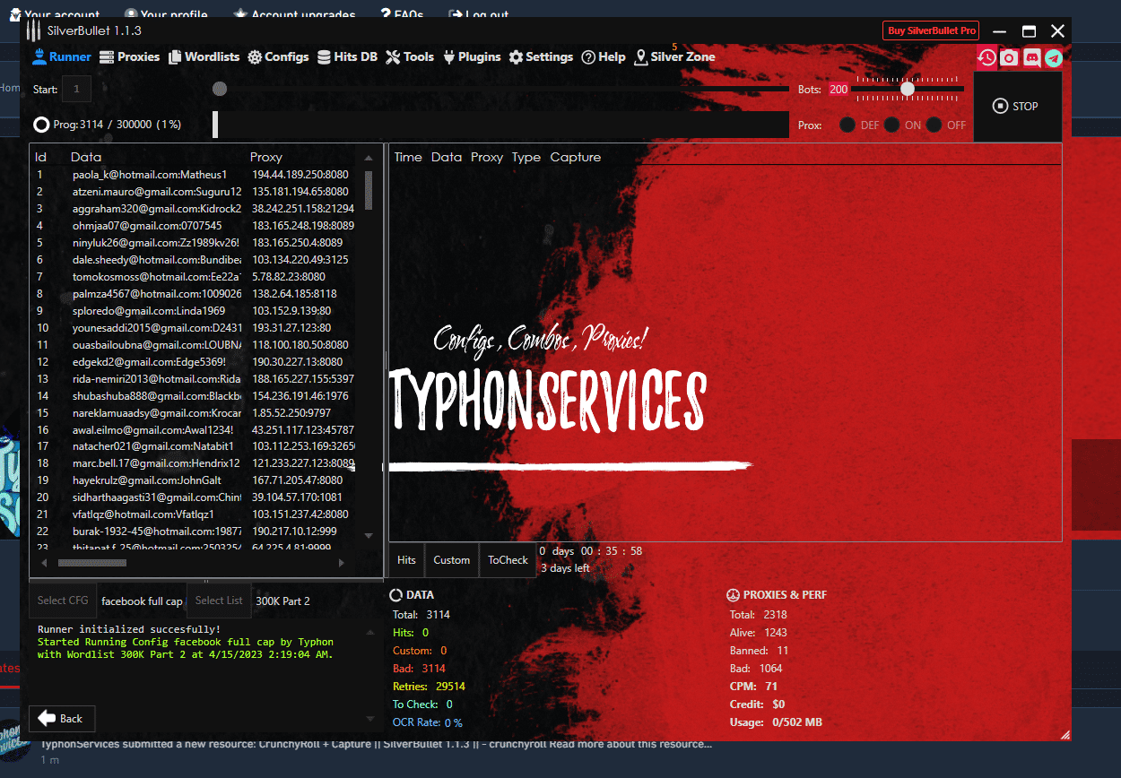Image resolution: width=1121 pixels, height=778 pixels.
Task: Open the job history clock icon
Action: 986,57
